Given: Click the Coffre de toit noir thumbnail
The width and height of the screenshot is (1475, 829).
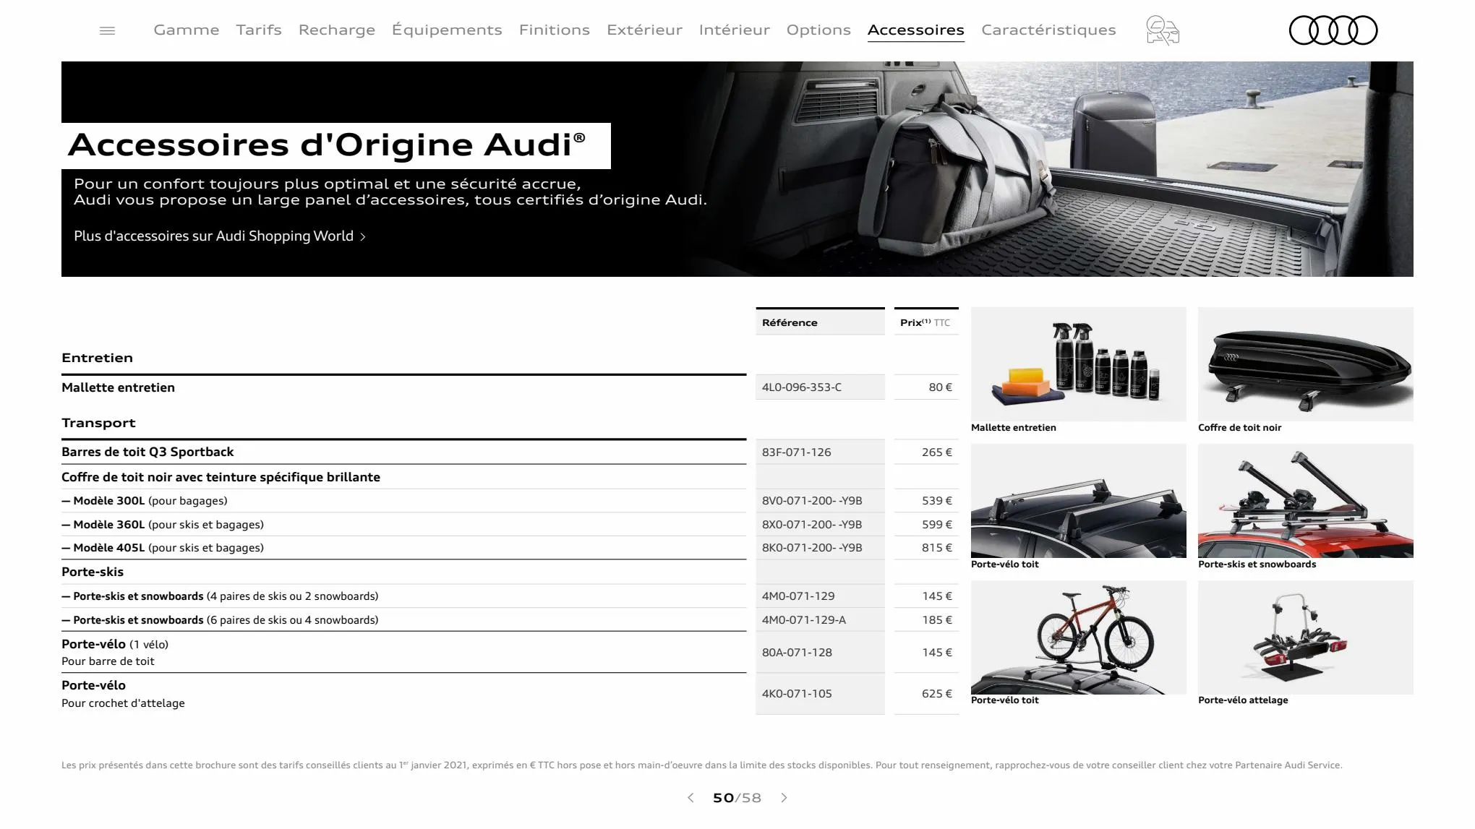Looking at the screenshot, I should click(1306, 364).
